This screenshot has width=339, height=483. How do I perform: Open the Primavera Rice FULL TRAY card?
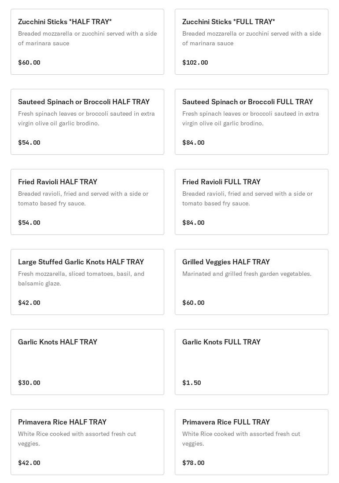coord(226,422)
